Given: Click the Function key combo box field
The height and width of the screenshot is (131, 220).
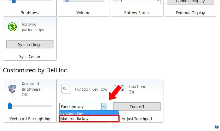Looking at the screenshot, I should pyautogui.click(x=80, y=107).
